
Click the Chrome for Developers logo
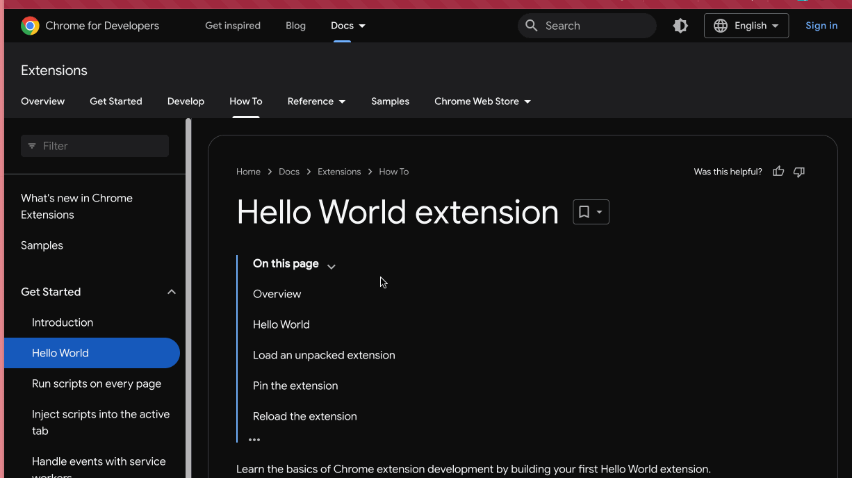(x=30, y=26)
